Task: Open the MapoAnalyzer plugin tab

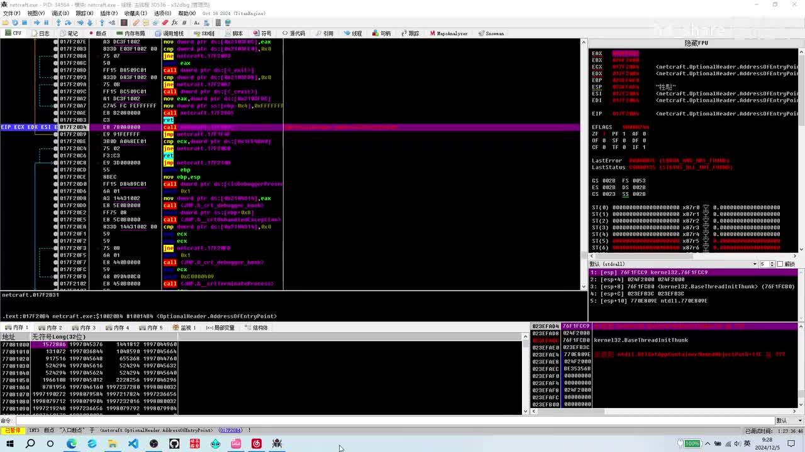Action: 448,33
